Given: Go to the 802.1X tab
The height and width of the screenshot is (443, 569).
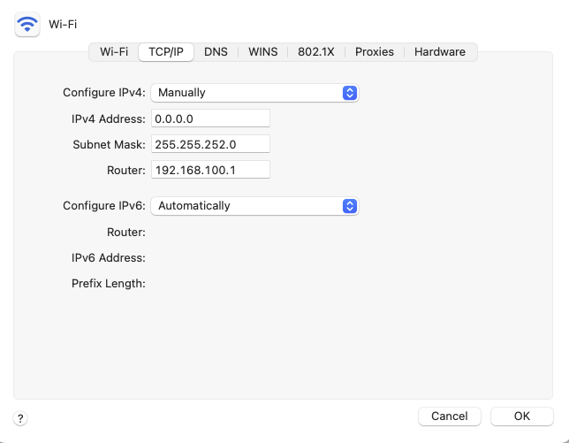Looking at the screenshot, I should pyautogui.click(x=316, y=52).
